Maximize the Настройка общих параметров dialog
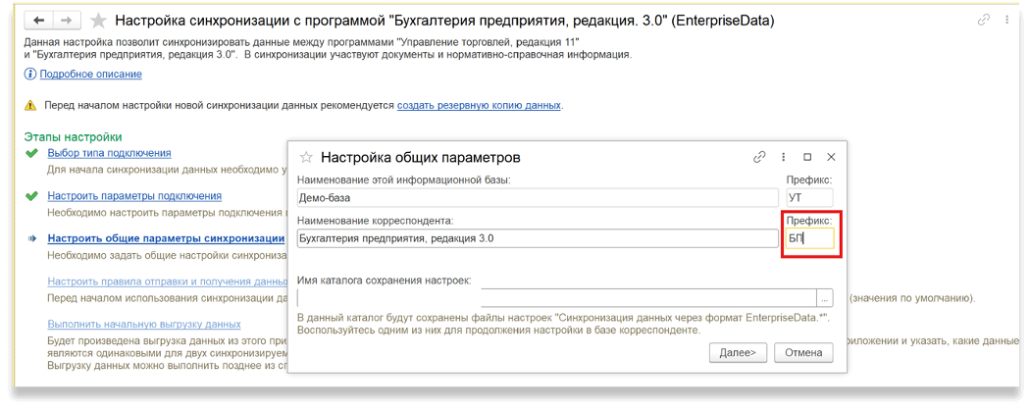Image resolution: width=1030 pixels, height=410 pixels. tap(807, 157)
